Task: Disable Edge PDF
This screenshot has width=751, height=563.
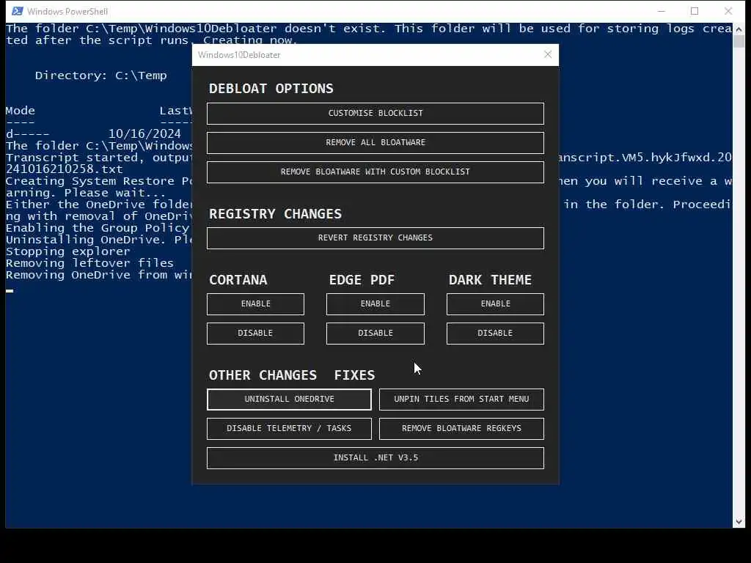Action: [375, 334]
